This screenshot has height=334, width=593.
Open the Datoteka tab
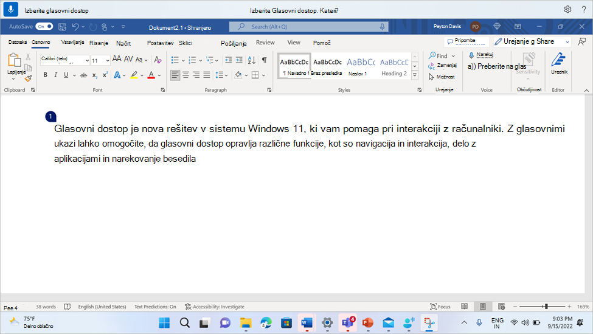point(18,43)
